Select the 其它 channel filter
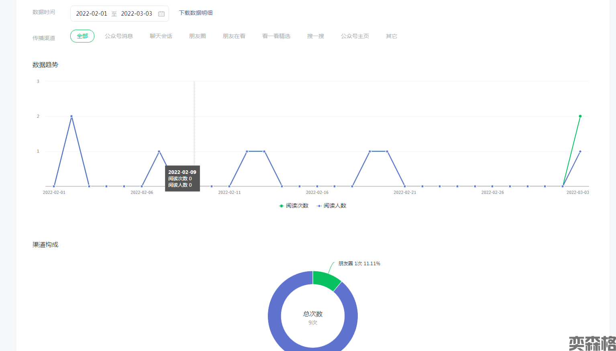This screenshot has height=351, width=616. pos(392,36)
